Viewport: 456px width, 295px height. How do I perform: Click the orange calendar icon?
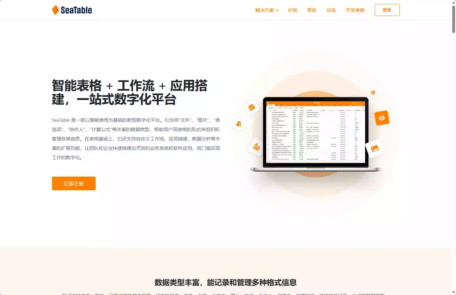tap(252, 107)
